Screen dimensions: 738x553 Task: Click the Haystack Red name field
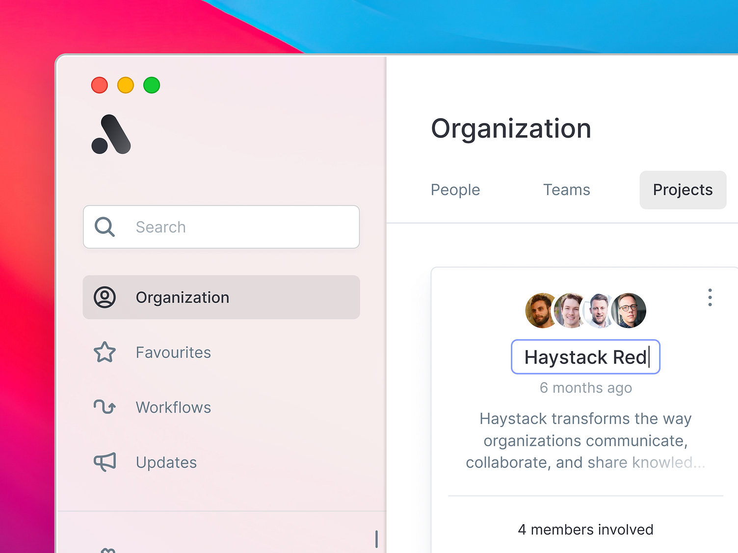[x=585, y=357]
